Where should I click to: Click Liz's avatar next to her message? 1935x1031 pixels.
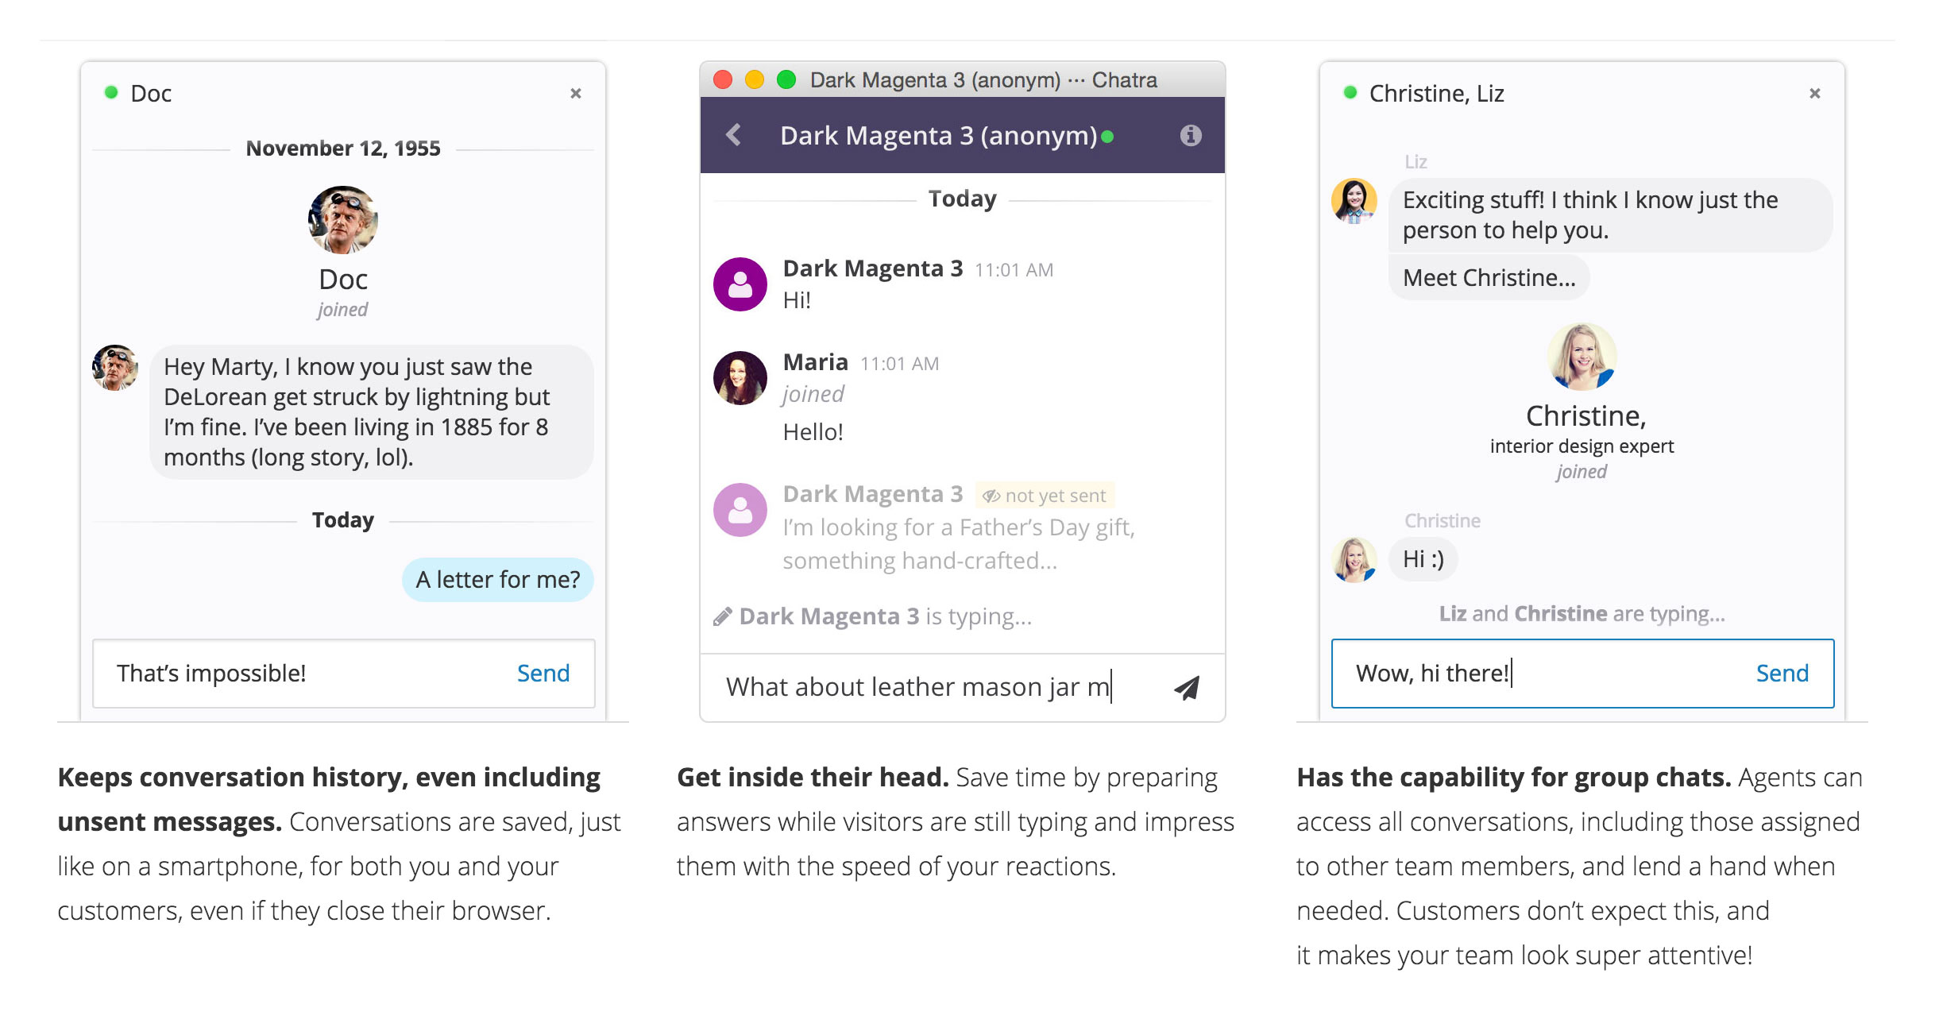coord(1354,201)
